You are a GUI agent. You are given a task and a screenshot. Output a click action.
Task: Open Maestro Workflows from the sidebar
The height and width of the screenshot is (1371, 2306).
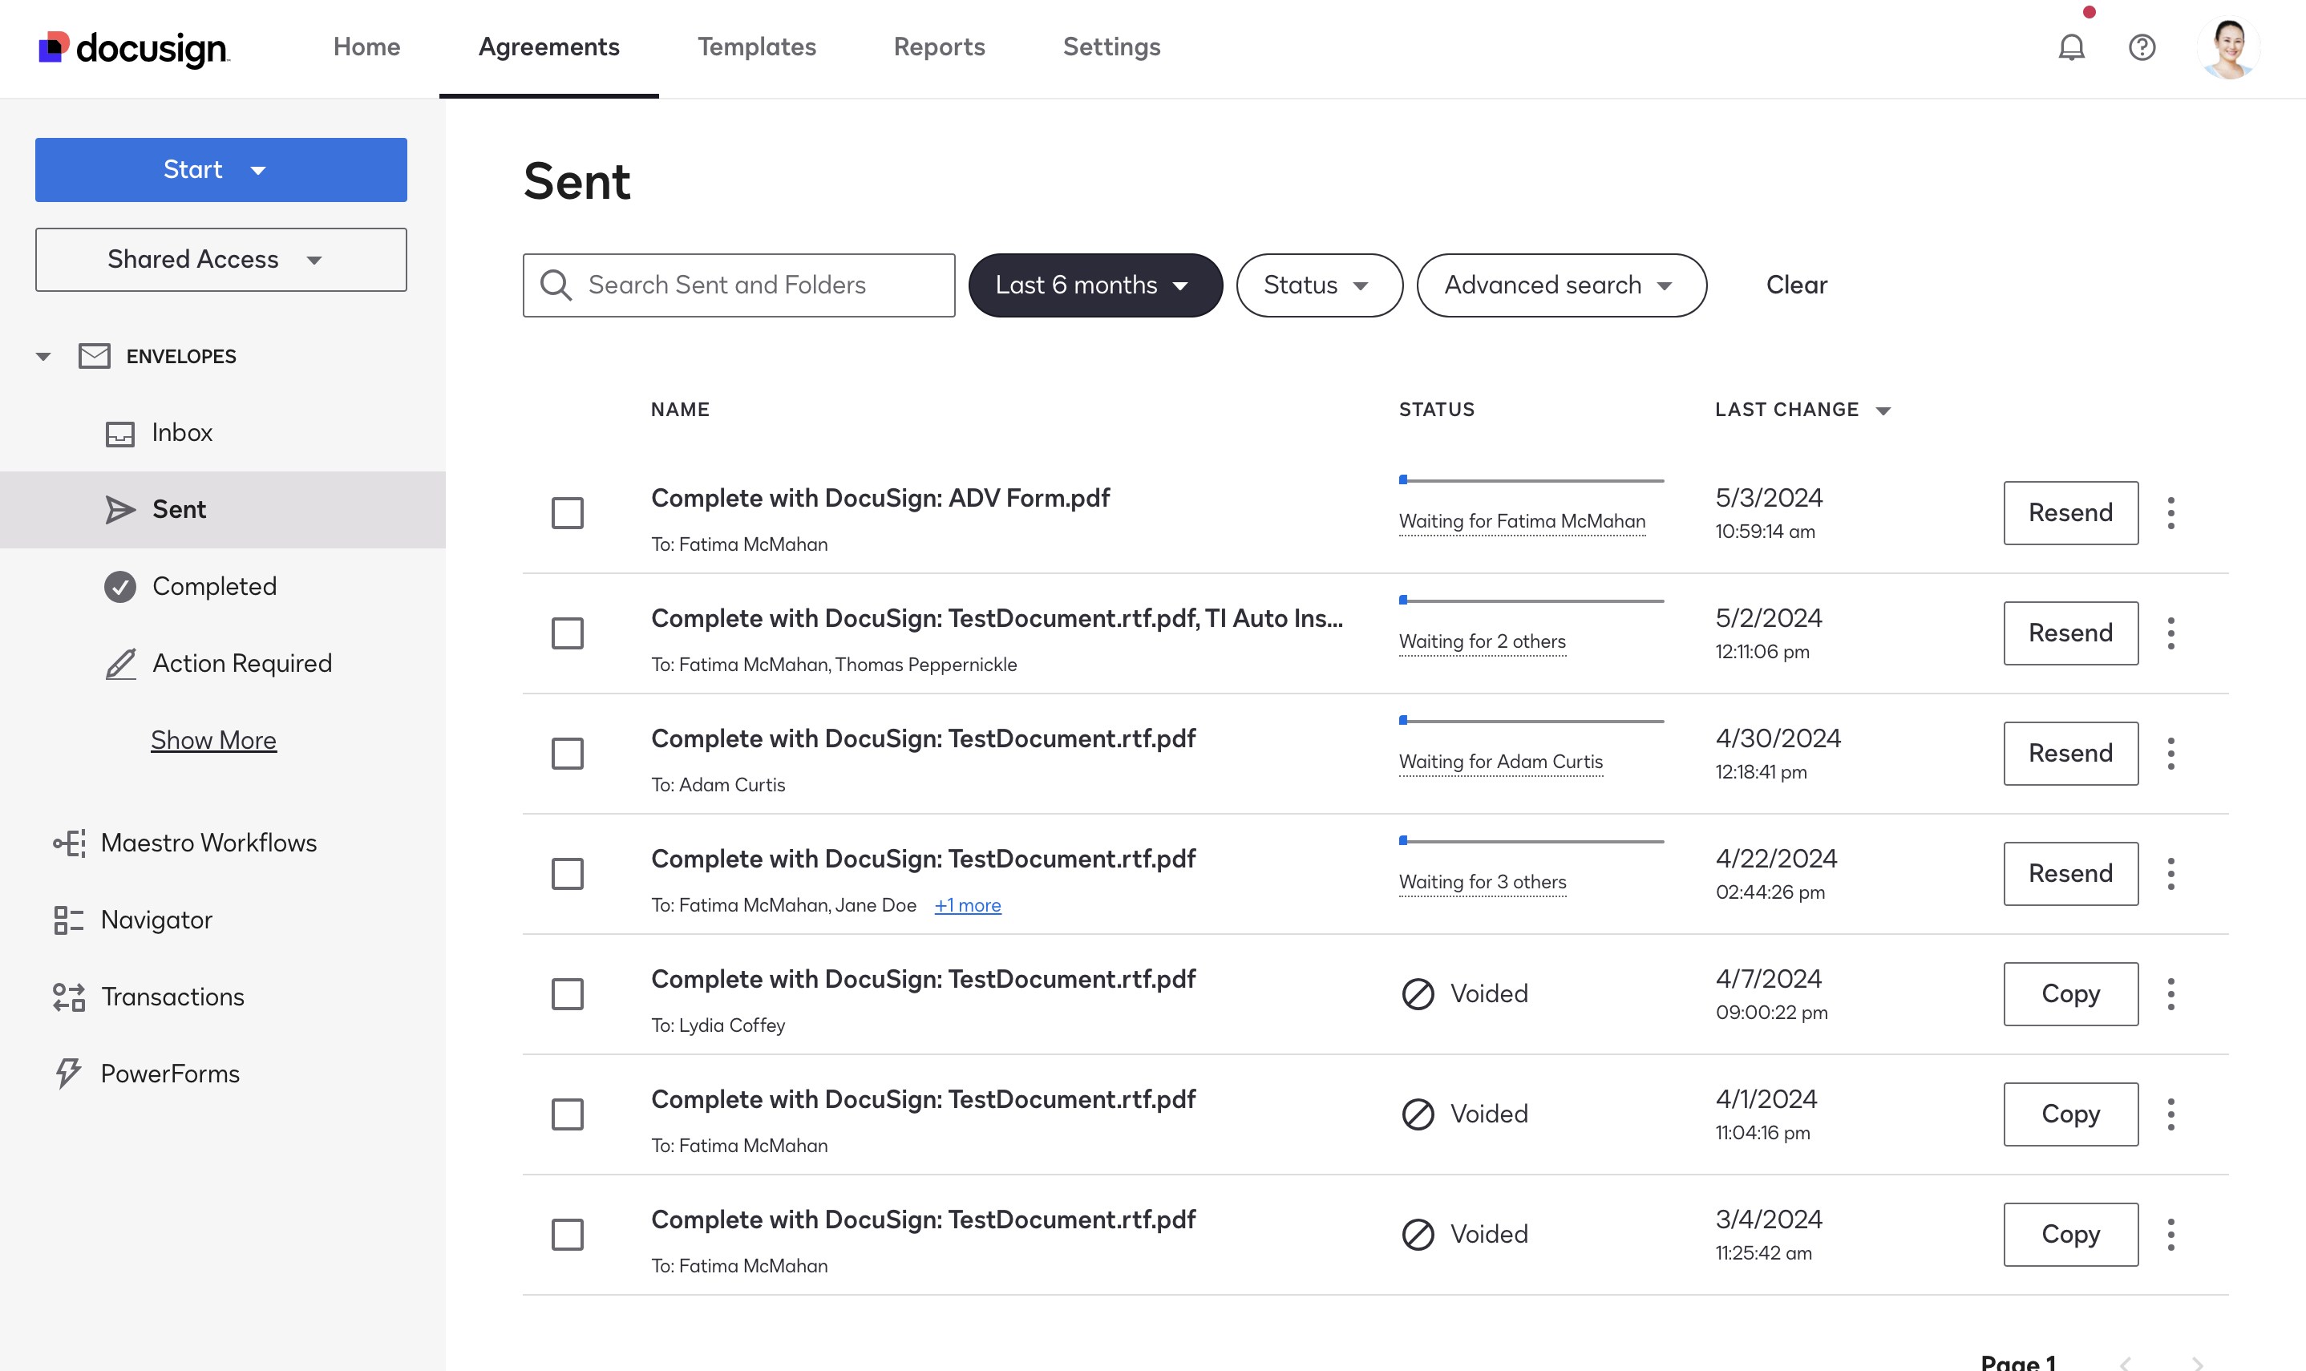pos(208,842)
